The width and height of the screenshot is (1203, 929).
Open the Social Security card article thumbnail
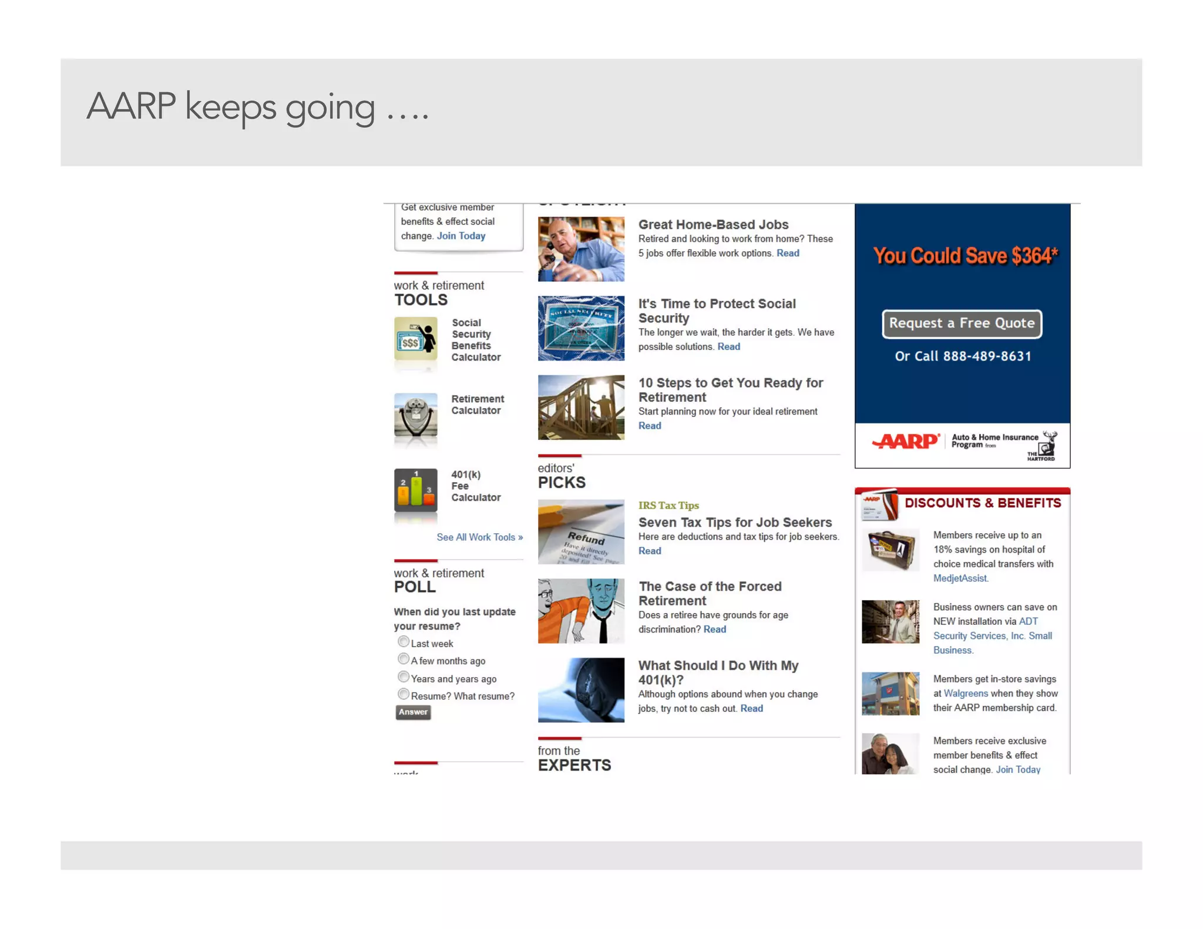(x=581, y=328)
